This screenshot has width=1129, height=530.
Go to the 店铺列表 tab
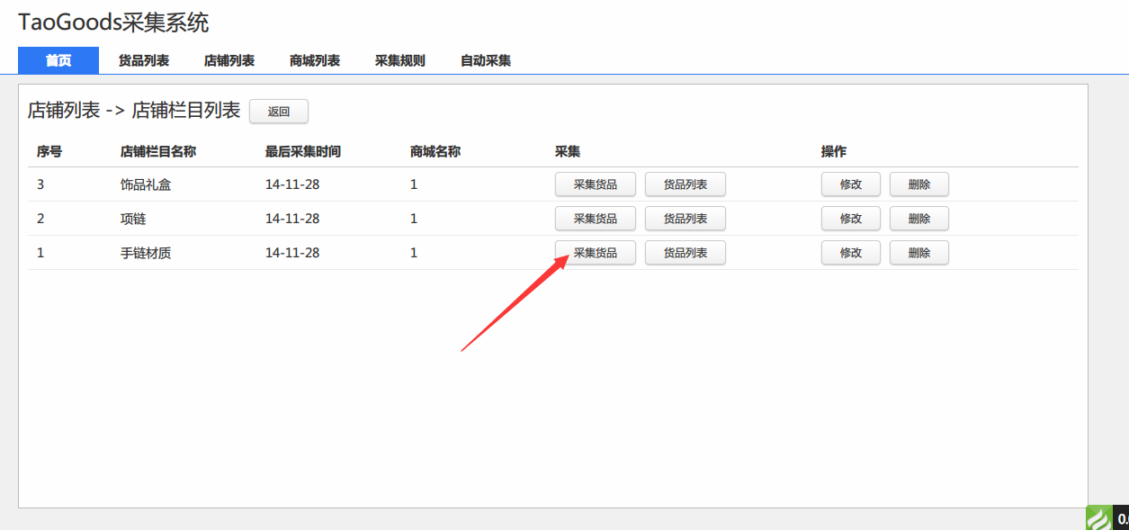click(x=229, y=60)
